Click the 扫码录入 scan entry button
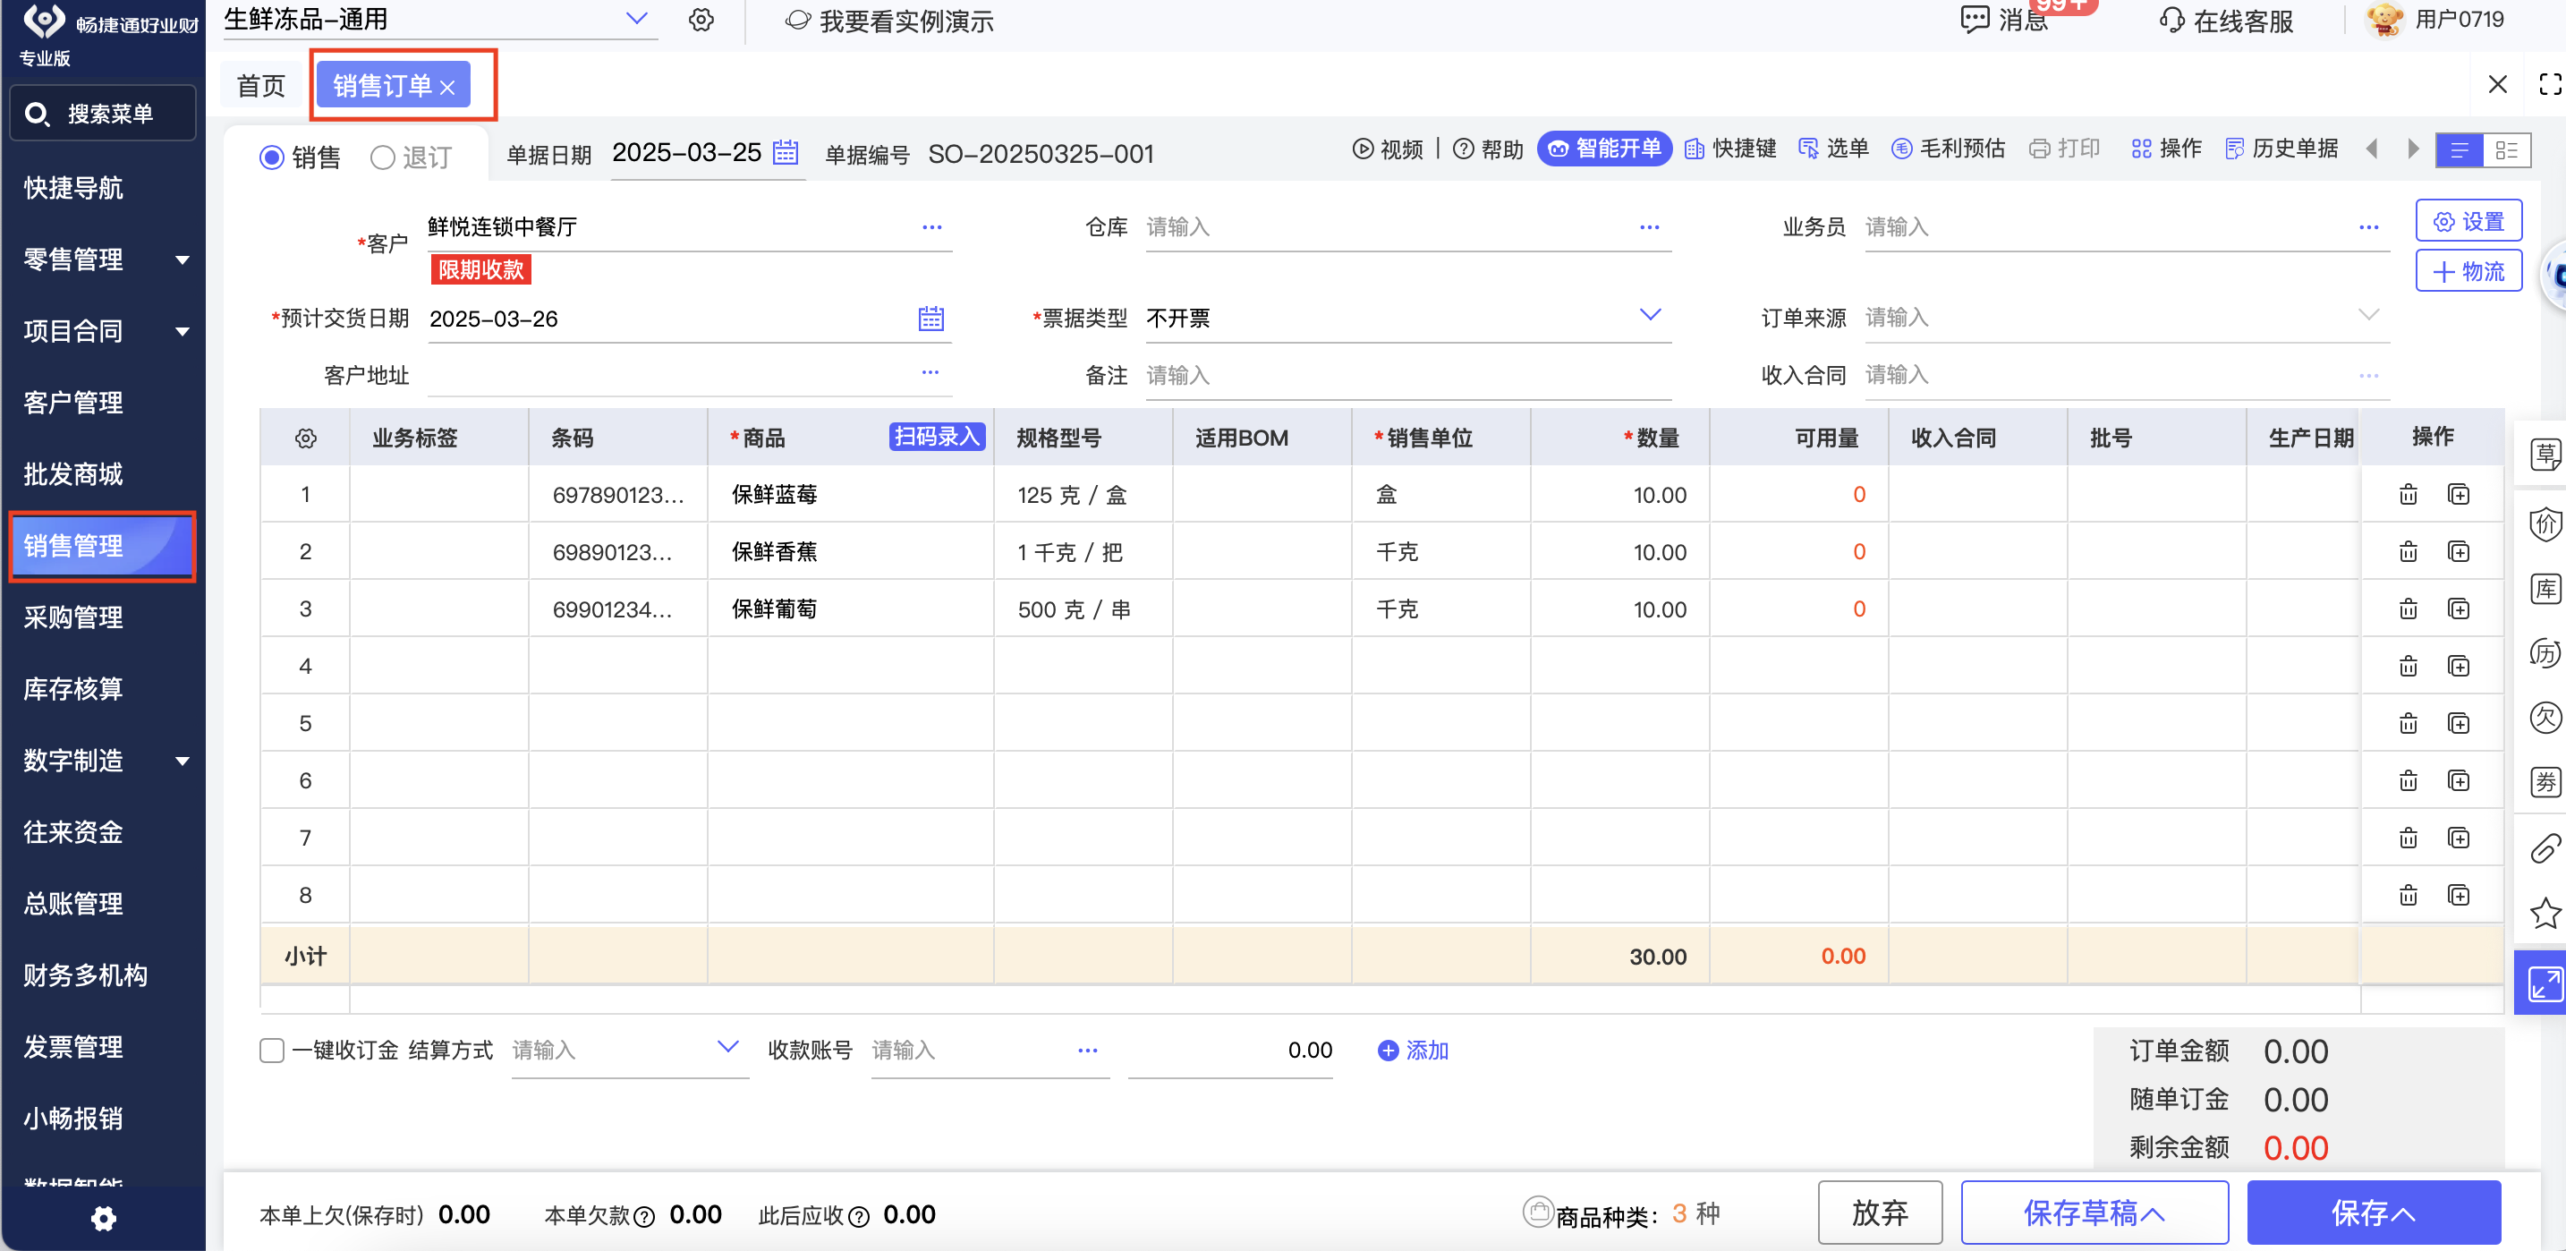 pos(937,437)
